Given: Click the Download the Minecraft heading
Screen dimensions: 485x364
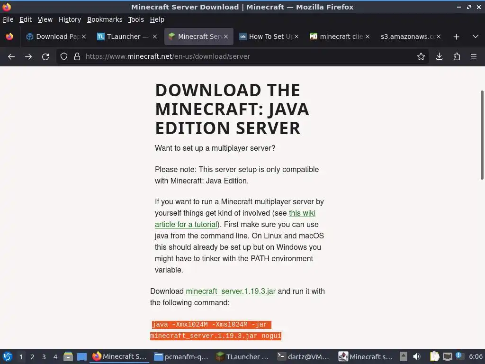Looking at the screenshot, I should (232, 109).
